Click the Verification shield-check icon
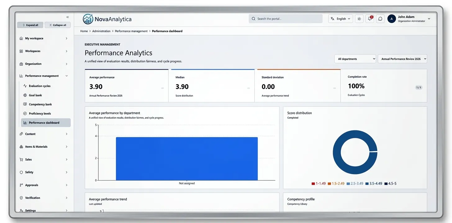 [x=21, y=198]
